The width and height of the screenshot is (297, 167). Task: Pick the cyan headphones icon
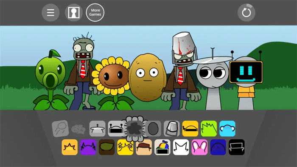(x=227, y=128)
